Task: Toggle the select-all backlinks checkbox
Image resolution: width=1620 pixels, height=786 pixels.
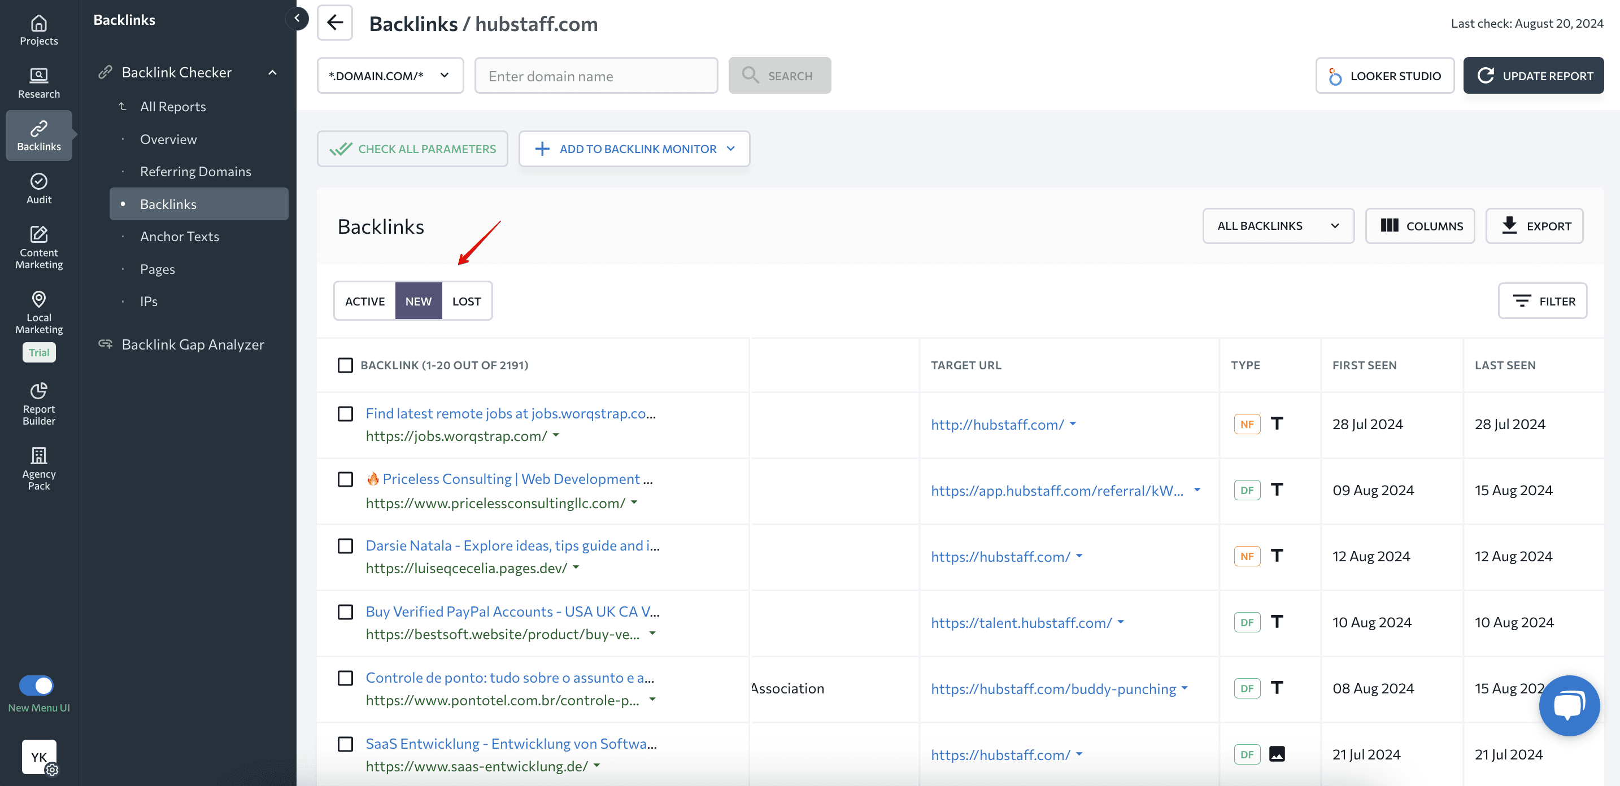Action: (x=344, y=364)
